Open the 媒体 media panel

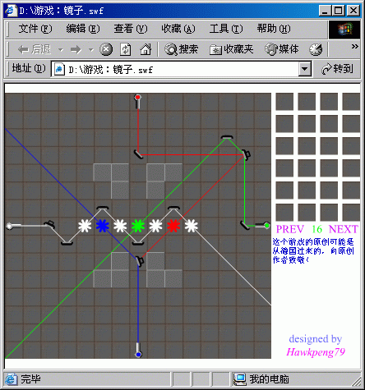tap(282, 49)
